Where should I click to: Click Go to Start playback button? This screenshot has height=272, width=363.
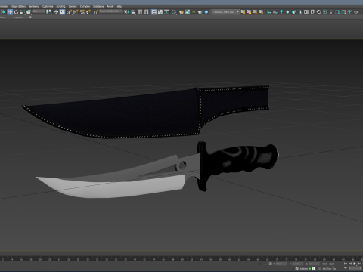tap(346, 264)
